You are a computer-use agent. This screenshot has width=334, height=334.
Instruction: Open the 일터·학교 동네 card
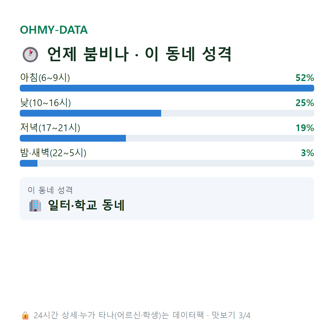click(x=167, y=199)
